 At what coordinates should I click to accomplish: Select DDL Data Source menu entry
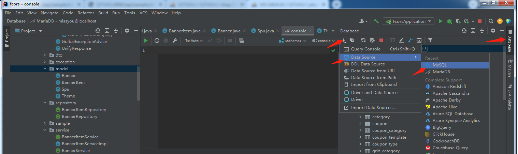coord(380,64)
